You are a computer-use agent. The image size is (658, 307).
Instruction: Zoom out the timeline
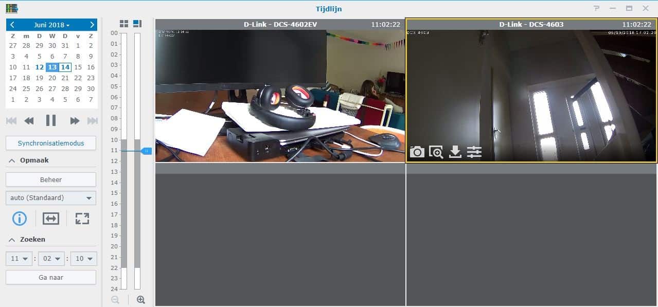[x=115, y=299]
